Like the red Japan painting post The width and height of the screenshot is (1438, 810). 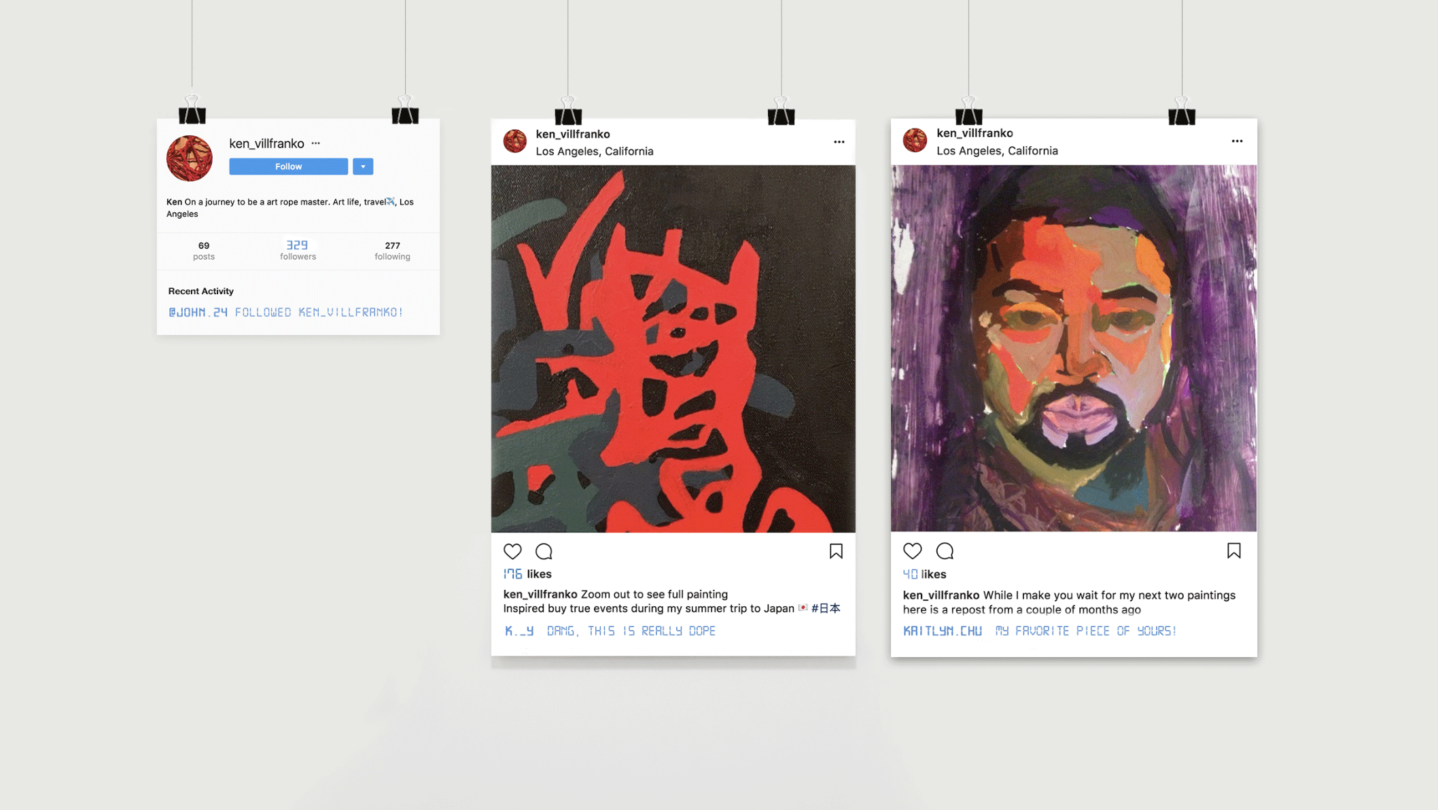point(512,551)
